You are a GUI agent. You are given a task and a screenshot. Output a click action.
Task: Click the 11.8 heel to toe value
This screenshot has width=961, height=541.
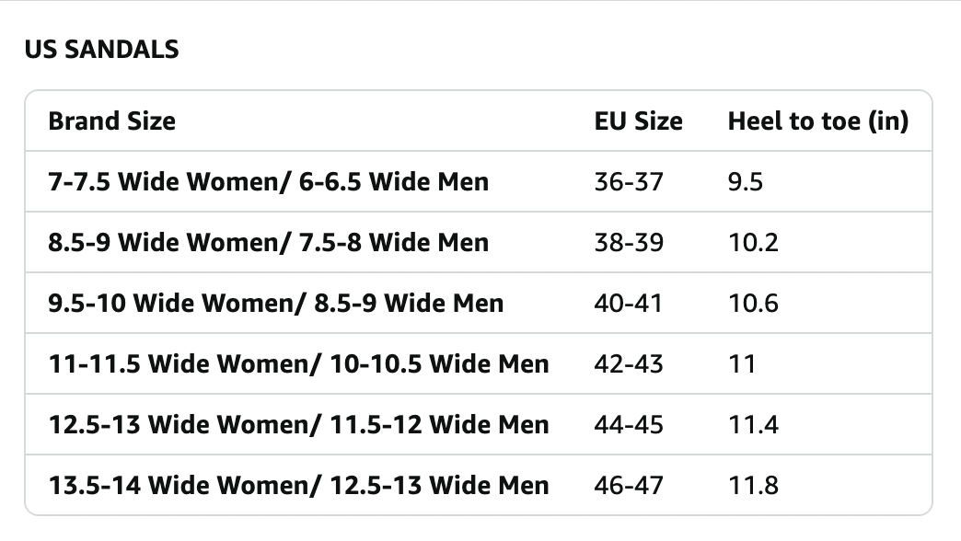tap(753, 485)
